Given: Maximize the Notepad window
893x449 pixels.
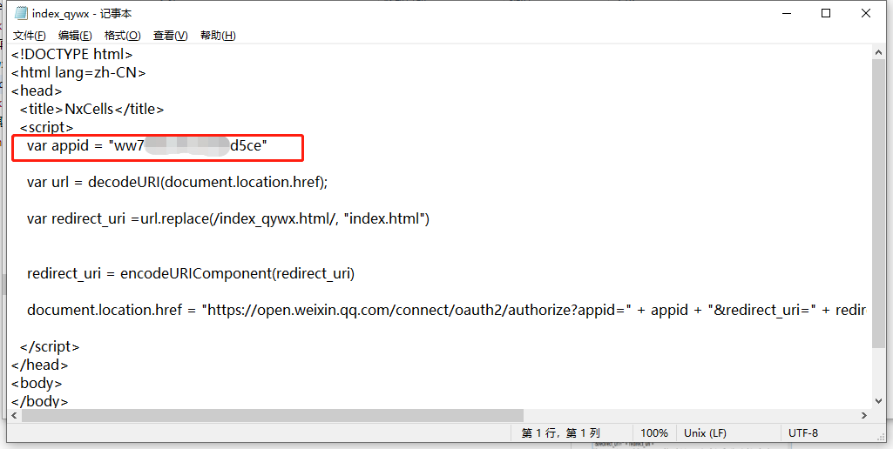Looking at the screenshot, I should point(826,14).
